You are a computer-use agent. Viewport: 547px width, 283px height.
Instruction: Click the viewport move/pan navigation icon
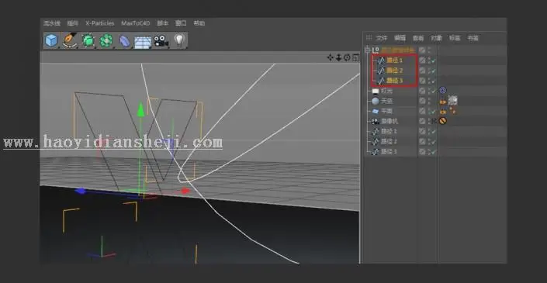(x=330, y=57)
